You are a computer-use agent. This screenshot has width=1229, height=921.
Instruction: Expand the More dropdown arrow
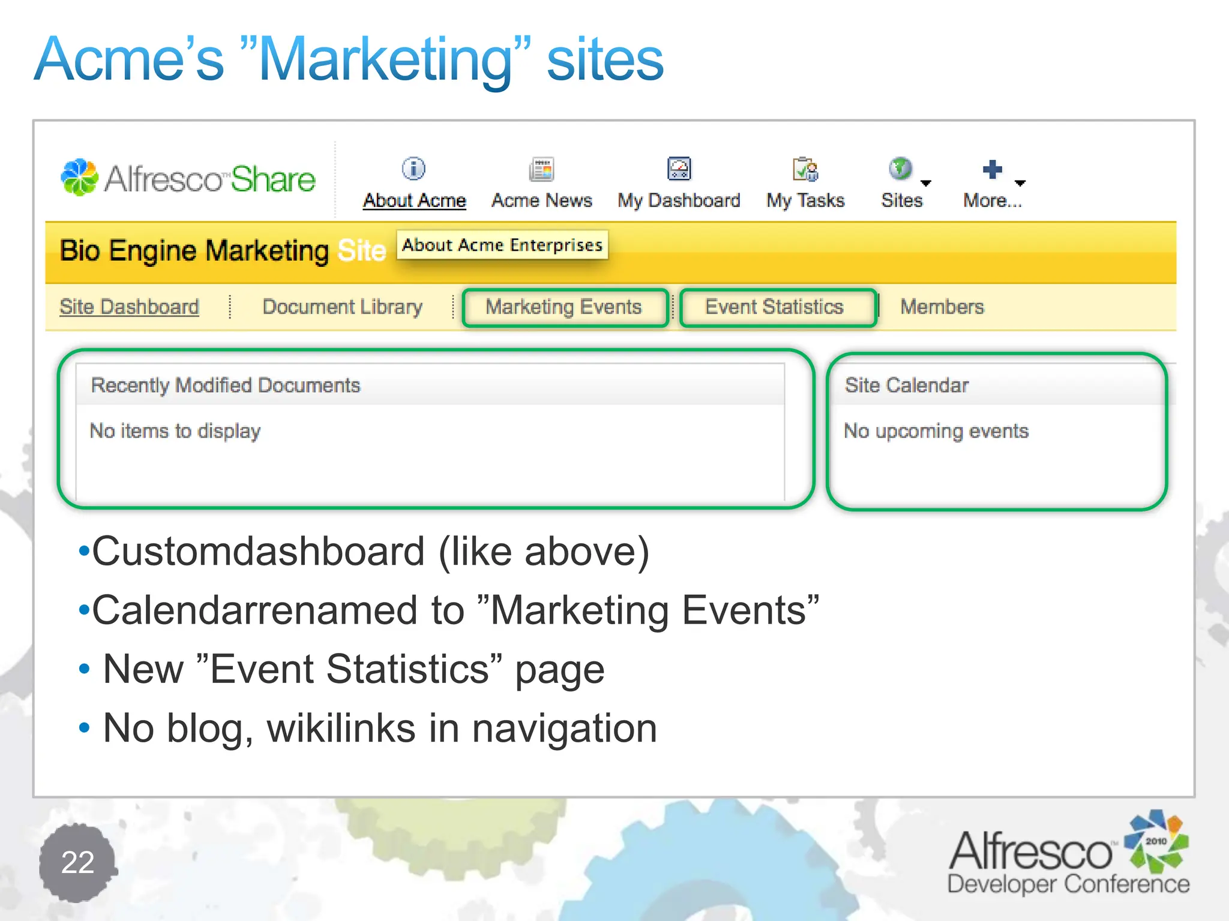point(1020,183)
